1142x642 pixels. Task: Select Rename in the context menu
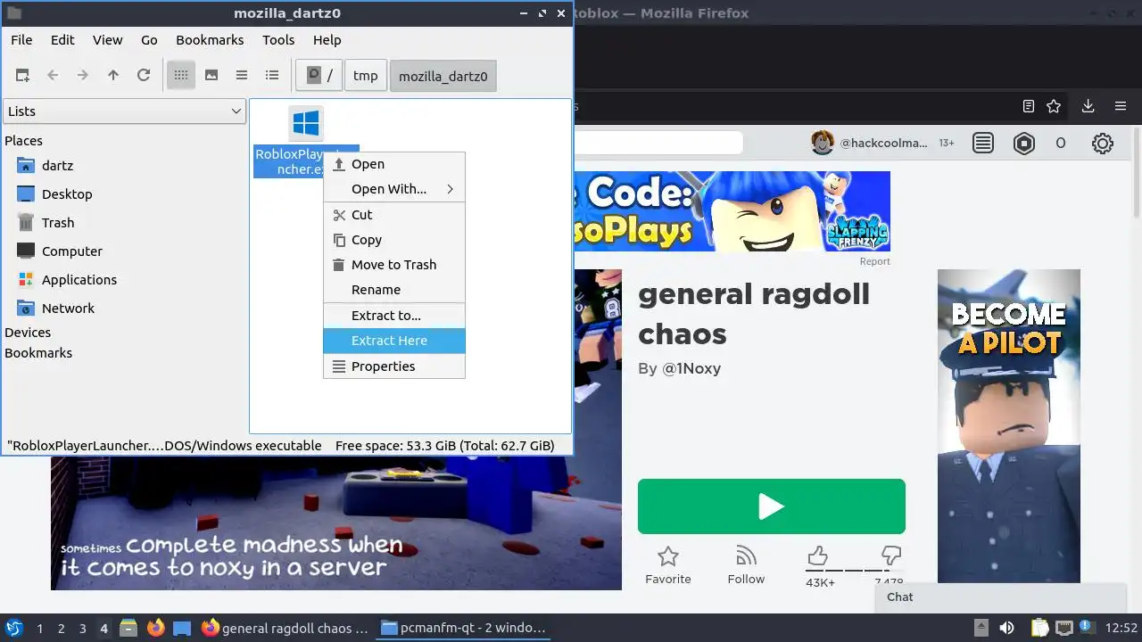[394, 290]
